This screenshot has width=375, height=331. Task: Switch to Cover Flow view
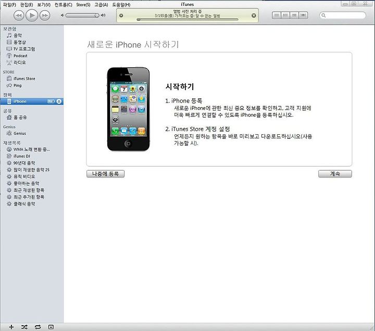pos(303,15)
